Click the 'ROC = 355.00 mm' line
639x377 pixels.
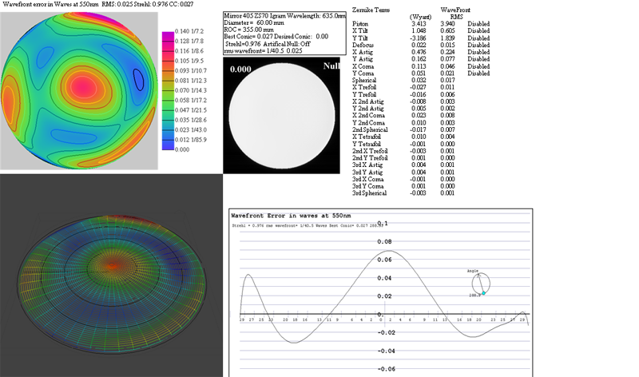pyautogui.click(x=248, y=30)
